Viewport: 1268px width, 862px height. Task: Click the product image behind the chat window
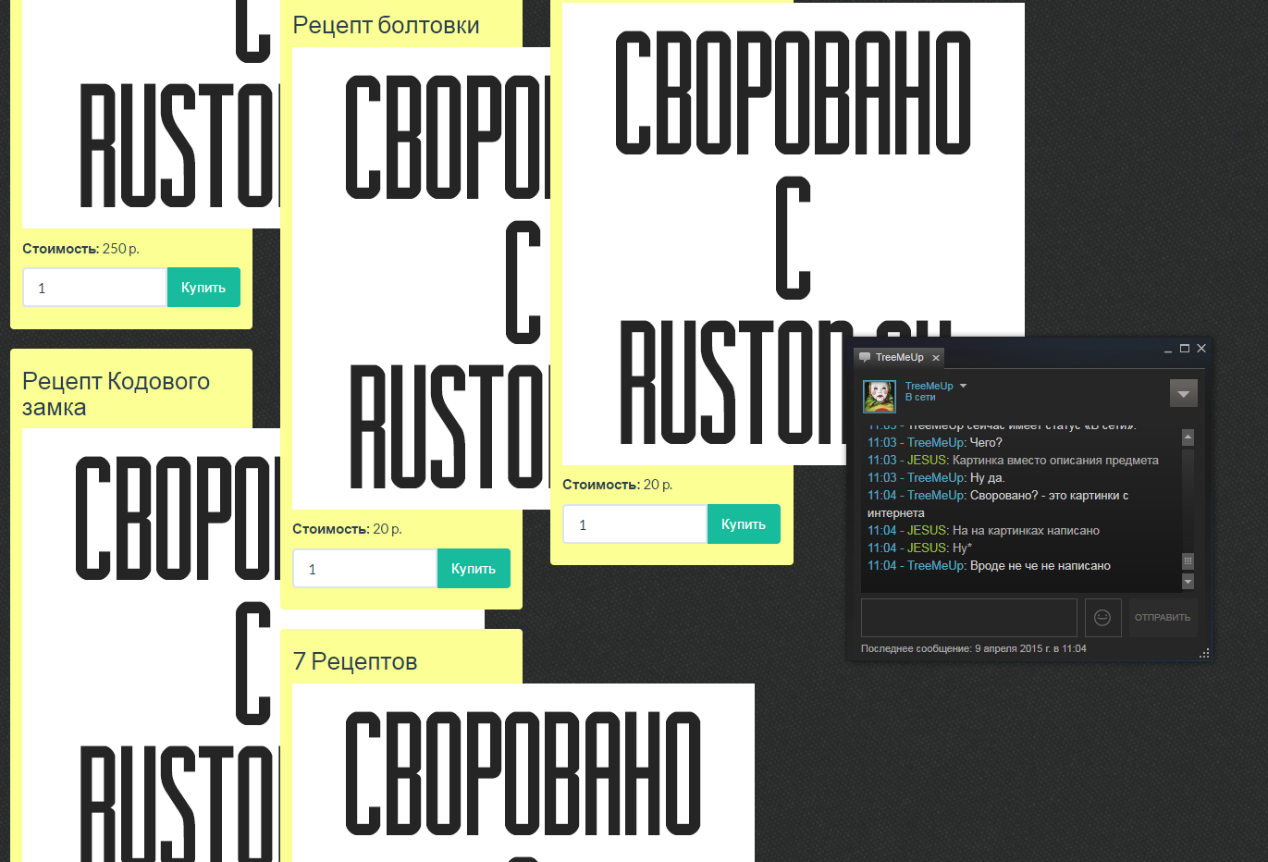pos(794,234)
